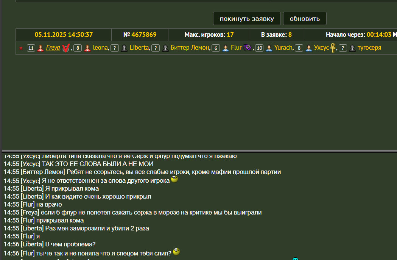The width and height of the screenshot is (397, 260).
Task: Click Liberta's message 'Я прикрывал кома'
Action: click(x=72, y=188)
